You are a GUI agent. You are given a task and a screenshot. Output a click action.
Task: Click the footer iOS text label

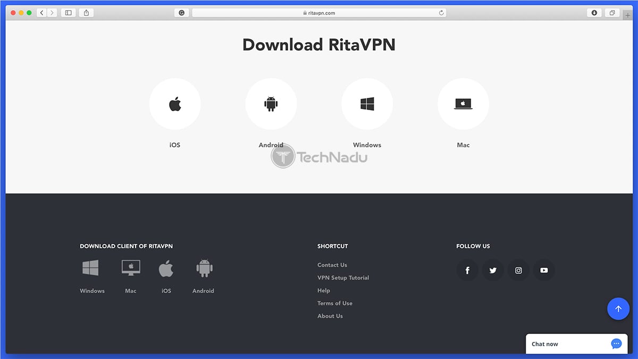(x=166, y=291)
